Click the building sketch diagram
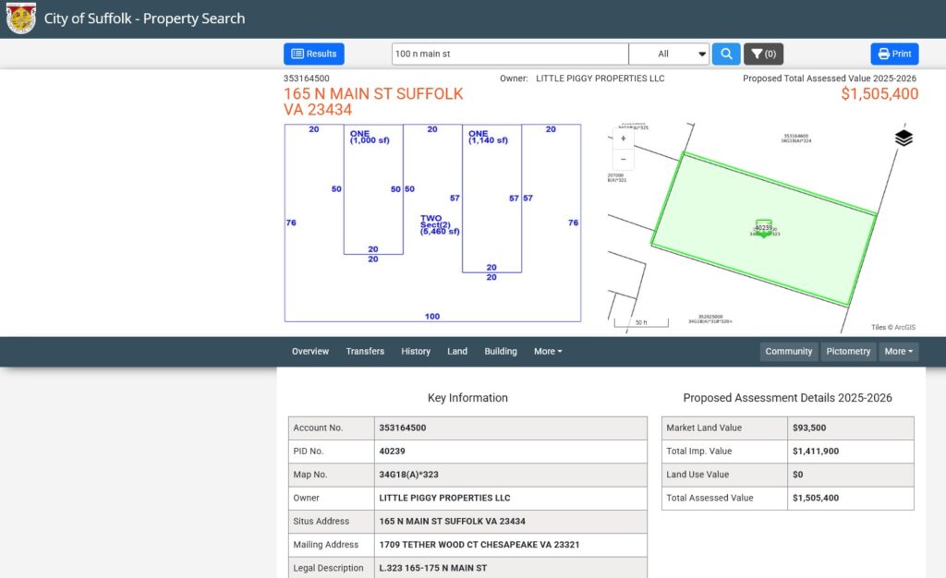The height and width of the screenshot is (578, 946). pyautogui.click(x=432, y=223)
